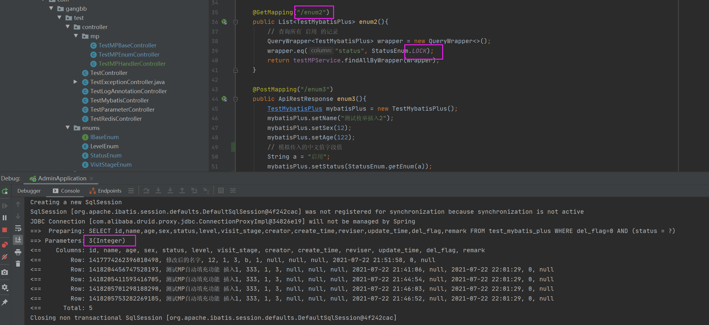Click Trace Current Stream Chain icon

coord(233,191)
